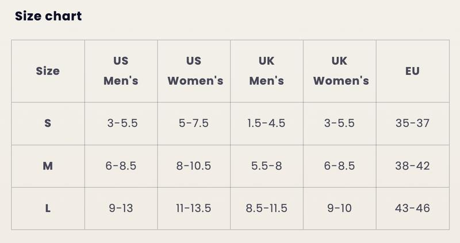This screenshot has width=460, height=243.
Task: Click the 11-13.5 US Women's cell
Action: [194, 209]
